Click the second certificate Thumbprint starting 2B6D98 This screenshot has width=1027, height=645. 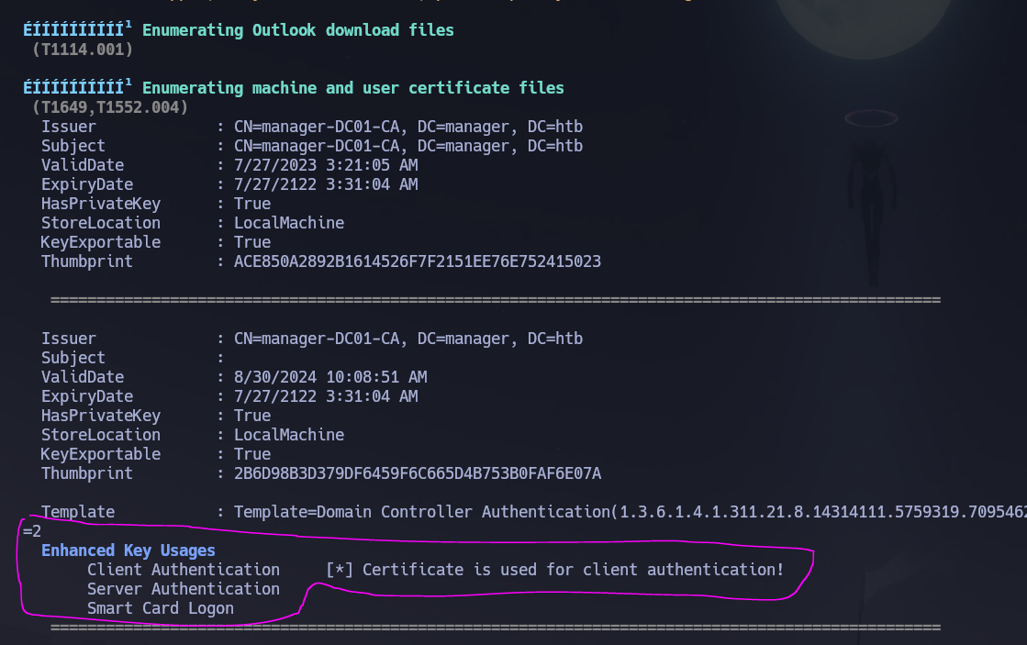(x=418, y=473)
